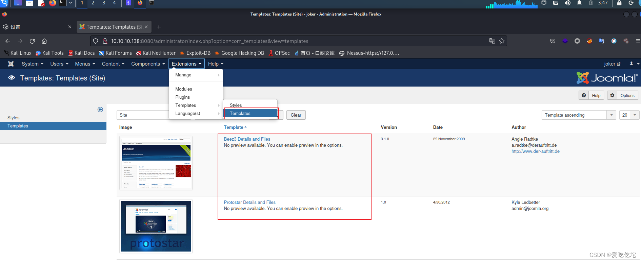The image size is (641, 261).
Task: Open the OffSec bookmark
Action: click(279, 53)
